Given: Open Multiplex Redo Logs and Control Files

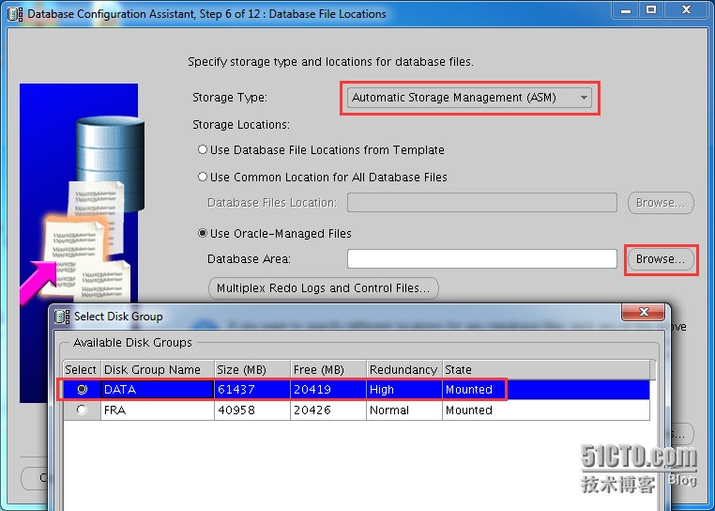Looking at the screenshot, I should click(324, 288).
